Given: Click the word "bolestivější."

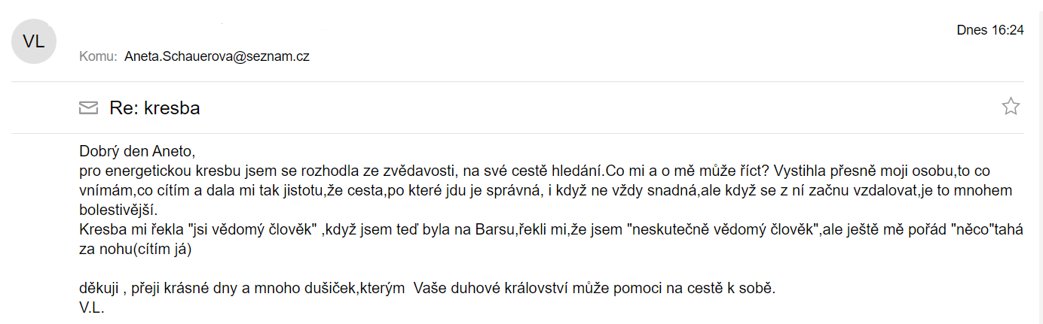Looking at the screenshot, I should click(118, 210).
